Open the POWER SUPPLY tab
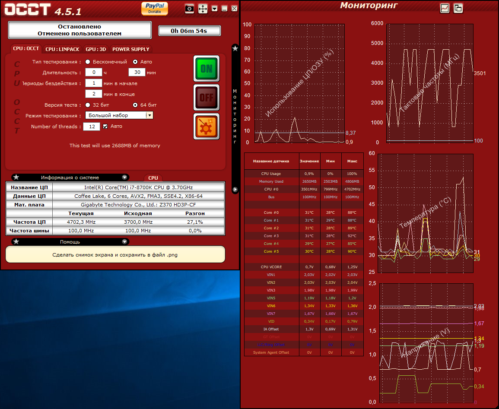 (x=131, y=49)
